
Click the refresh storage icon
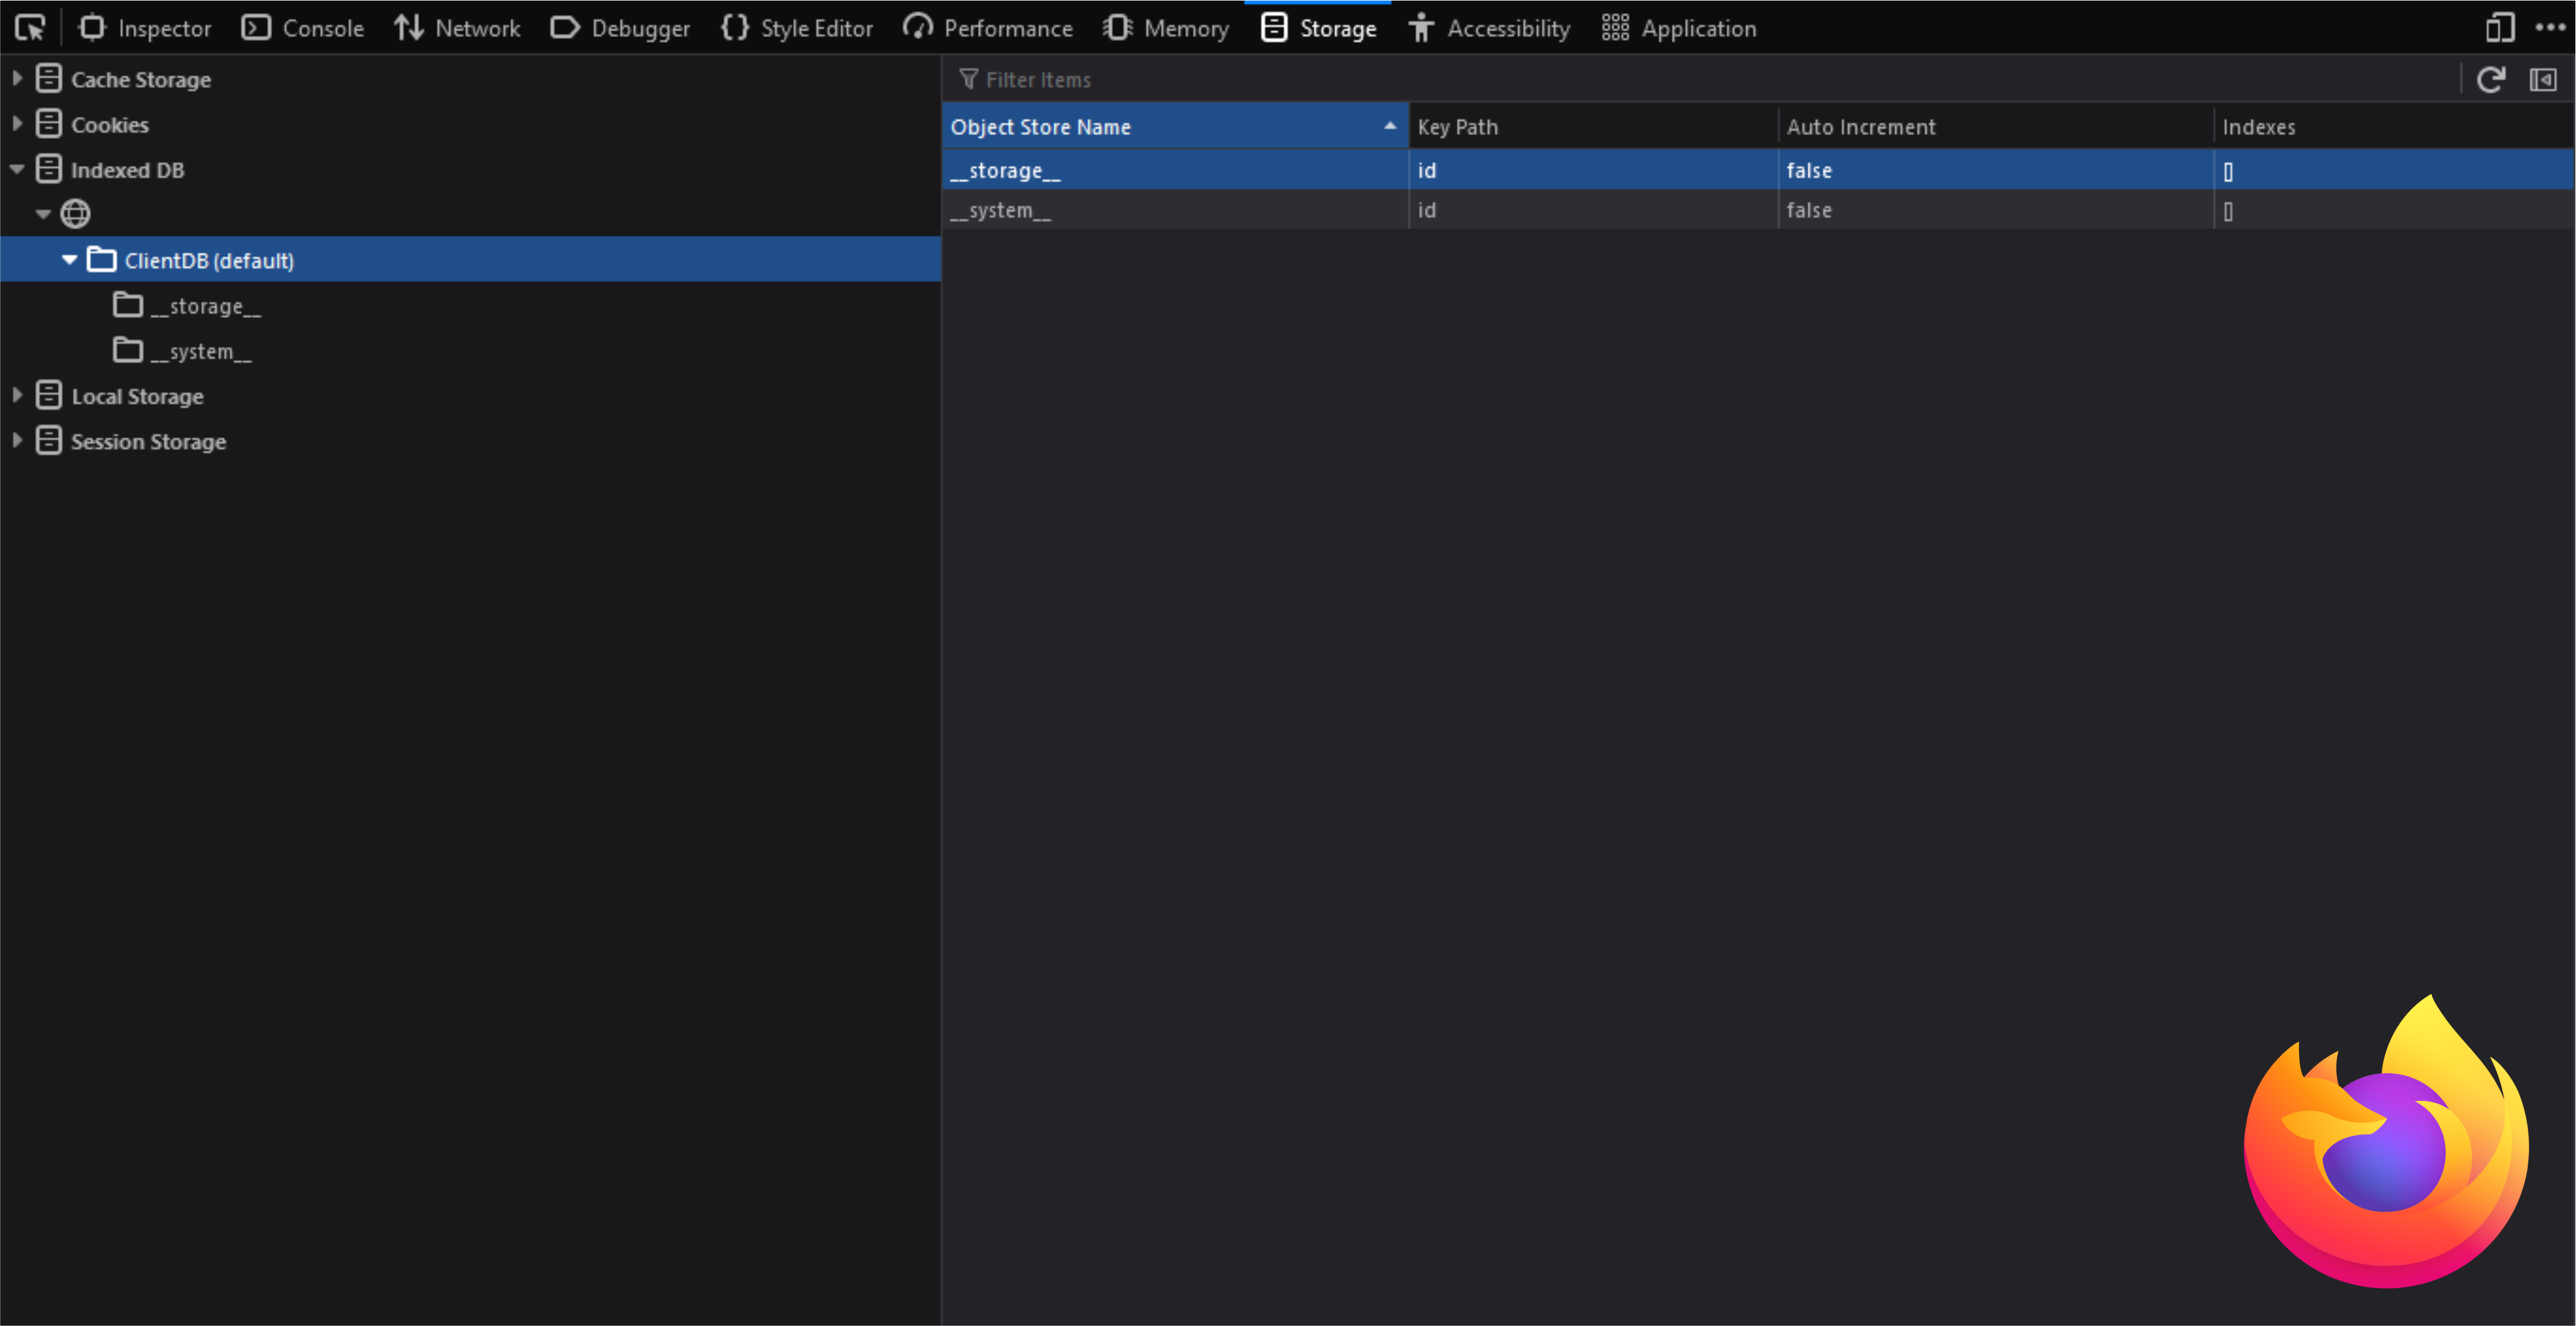tap(2490, 79)
